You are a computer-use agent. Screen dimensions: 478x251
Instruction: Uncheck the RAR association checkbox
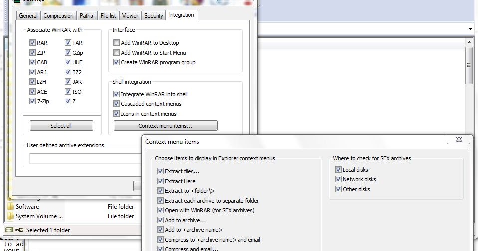32,43
